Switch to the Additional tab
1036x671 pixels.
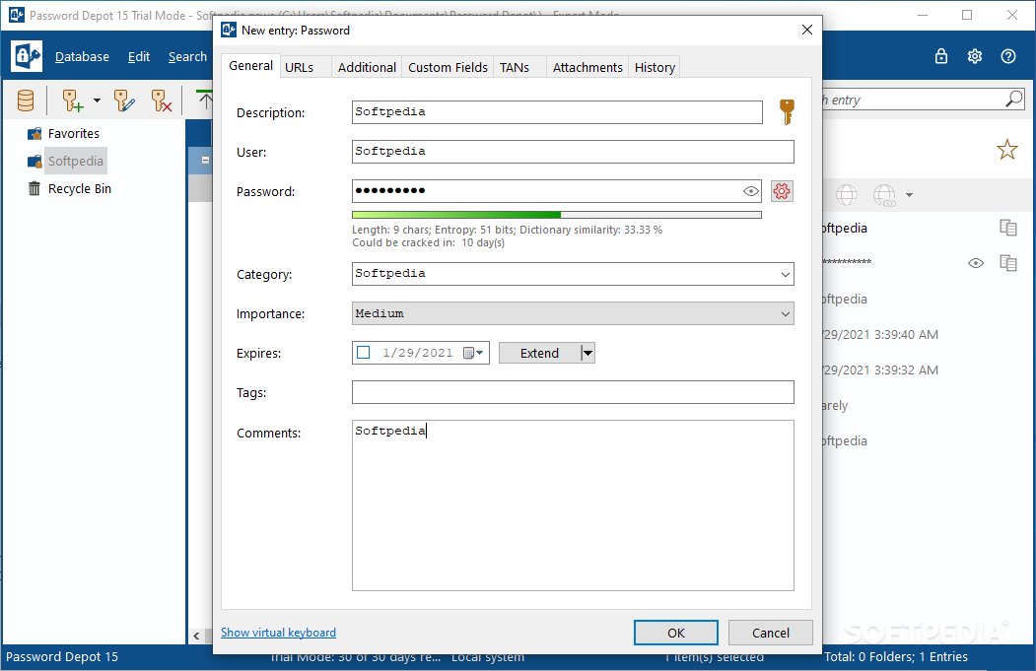367,67
